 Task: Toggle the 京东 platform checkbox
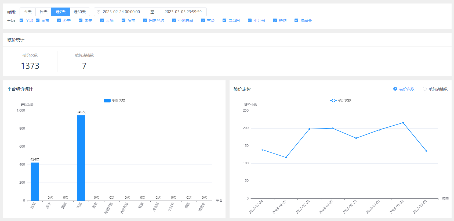click(x=38, y=20)
